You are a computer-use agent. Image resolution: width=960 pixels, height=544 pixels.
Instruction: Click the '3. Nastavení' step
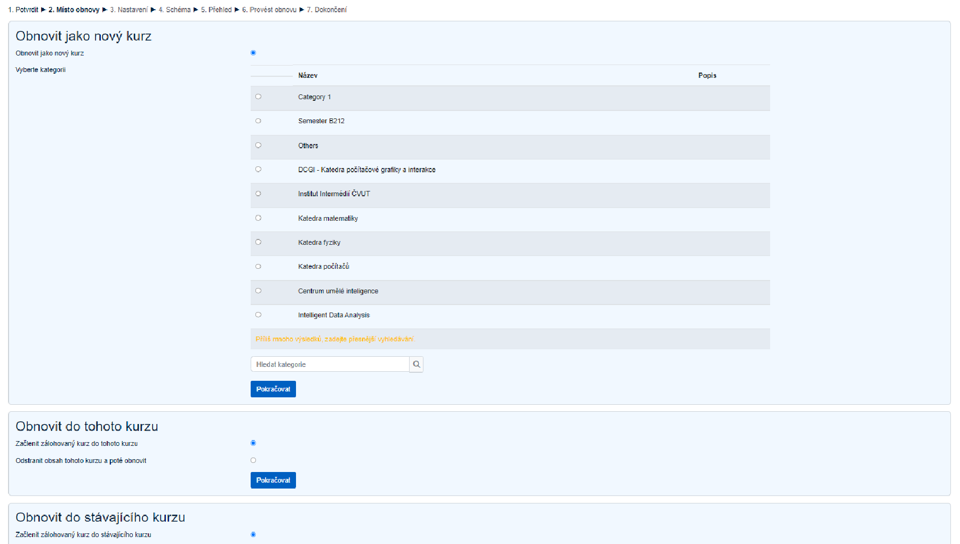pyautogui.click(x=129, y=10)
